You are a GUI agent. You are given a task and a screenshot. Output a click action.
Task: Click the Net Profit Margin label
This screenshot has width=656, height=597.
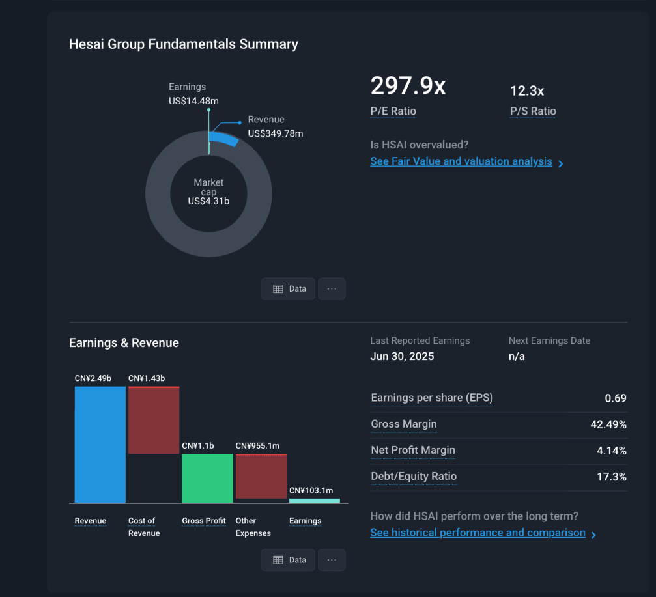click(413, 451)
